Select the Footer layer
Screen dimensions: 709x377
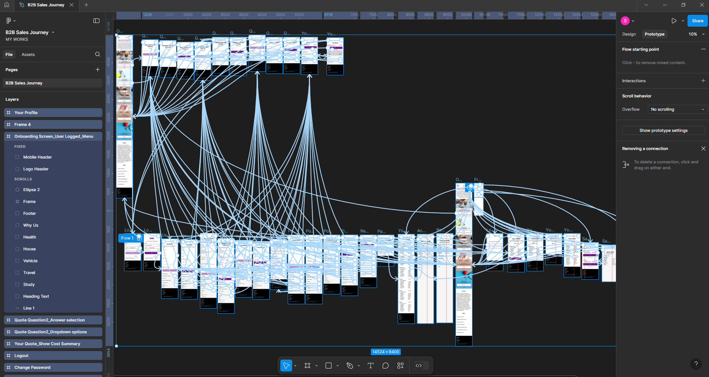[x=30, y=213]
